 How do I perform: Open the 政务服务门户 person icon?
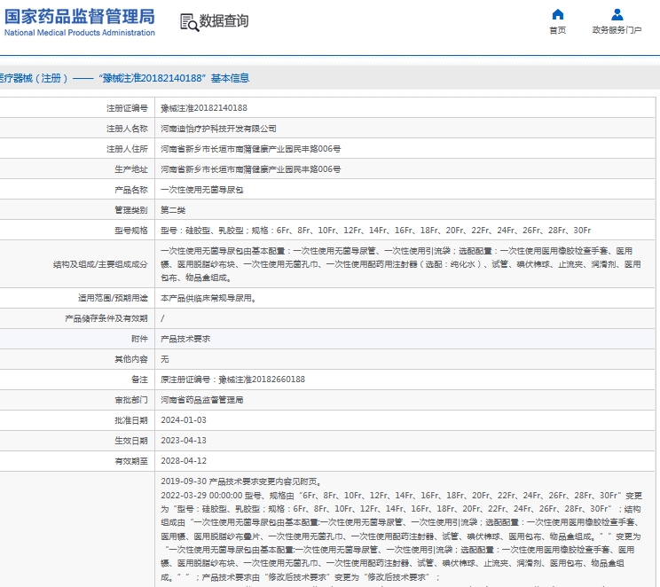[x=617, y=15]
